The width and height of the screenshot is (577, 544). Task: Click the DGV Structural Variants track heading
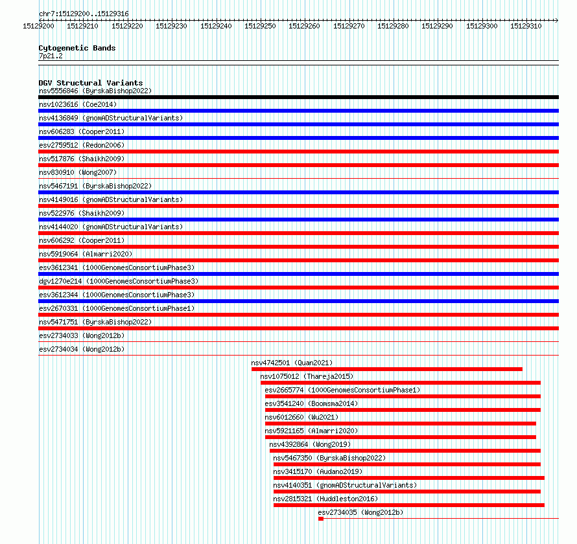point(91,83)
